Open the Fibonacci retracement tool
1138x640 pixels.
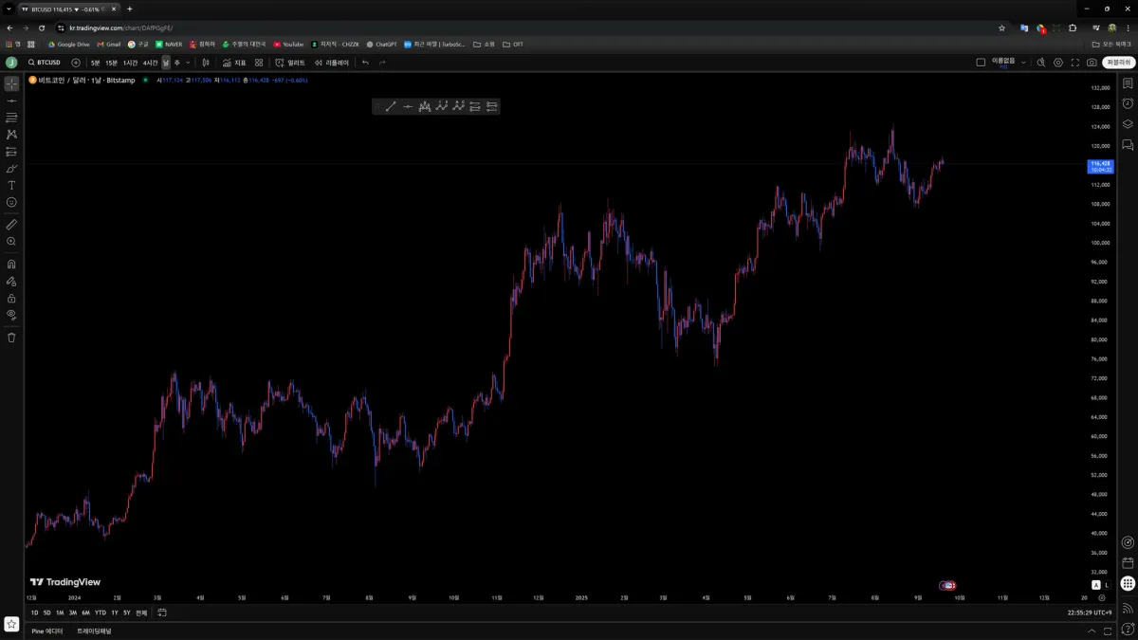pyautogui.click(x=11, y=118)
